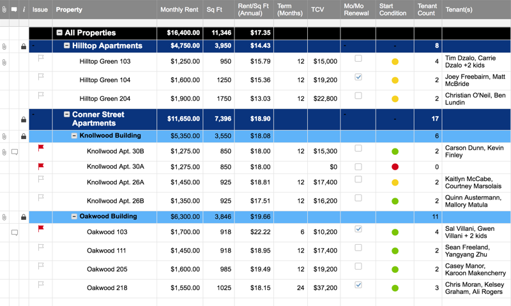Collapse the Oakwood Building rows

[74, 217]
